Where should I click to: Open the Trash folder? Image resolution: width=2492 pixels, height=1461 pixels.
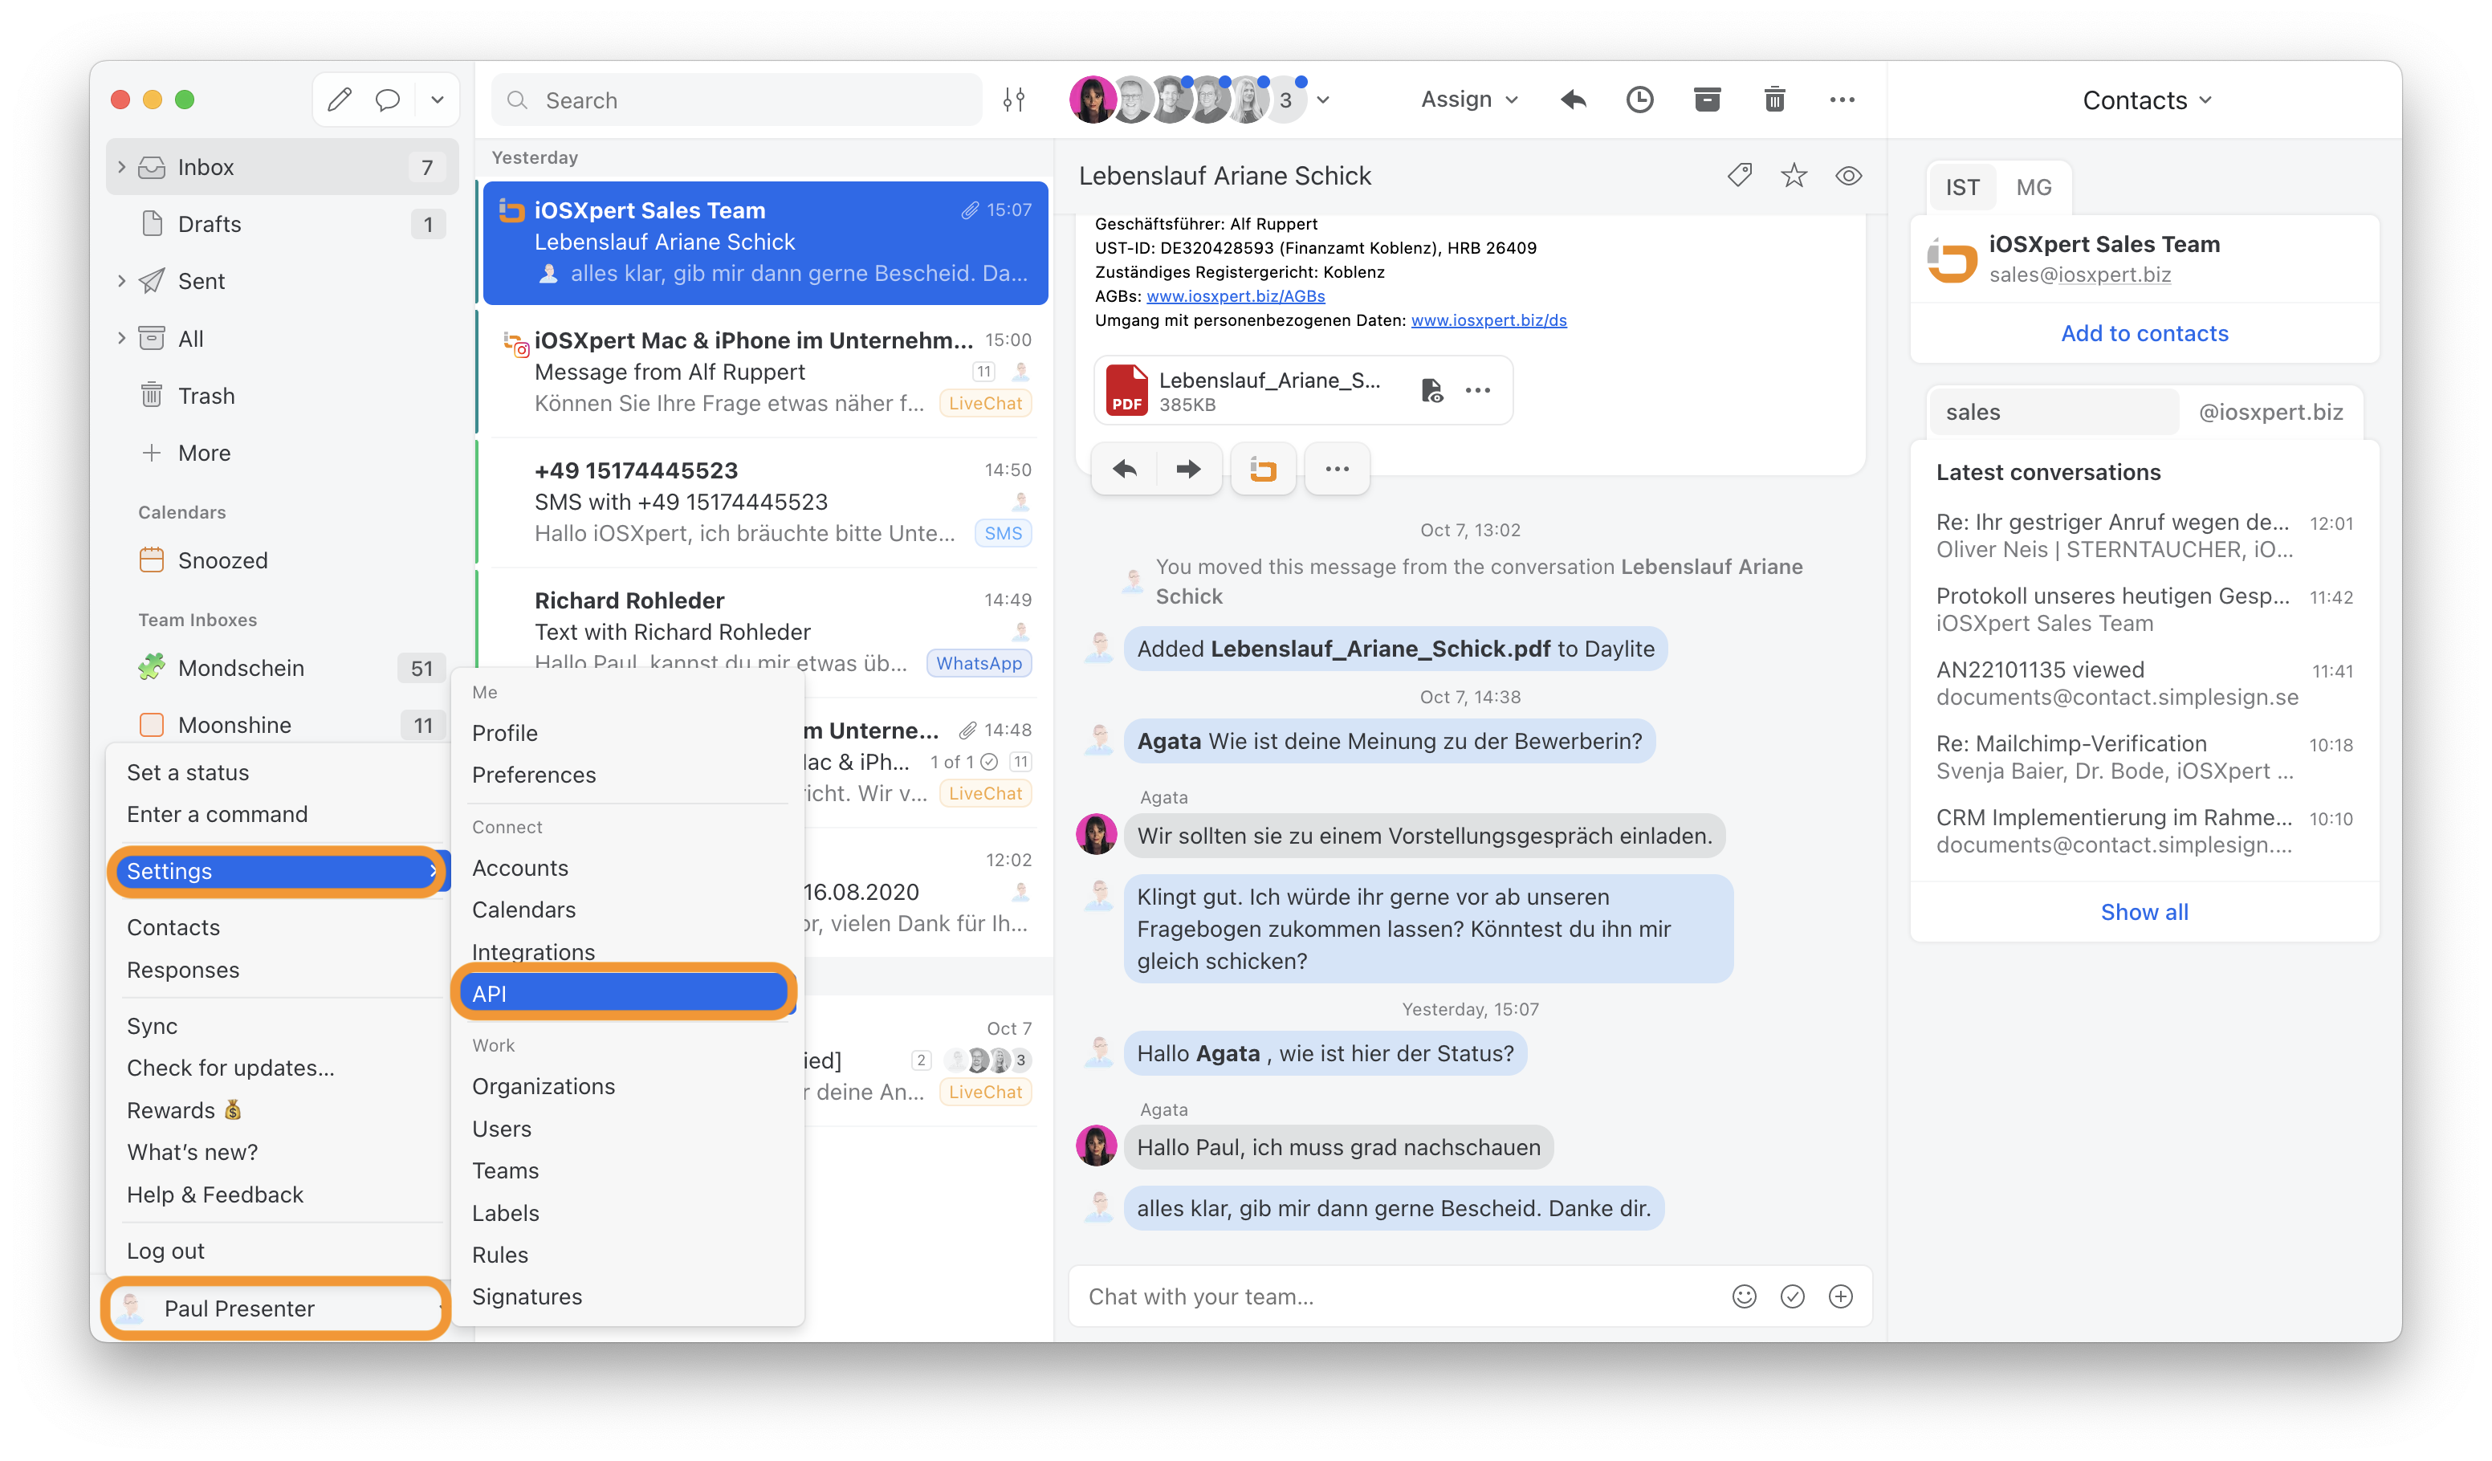(x=282, y=397)
